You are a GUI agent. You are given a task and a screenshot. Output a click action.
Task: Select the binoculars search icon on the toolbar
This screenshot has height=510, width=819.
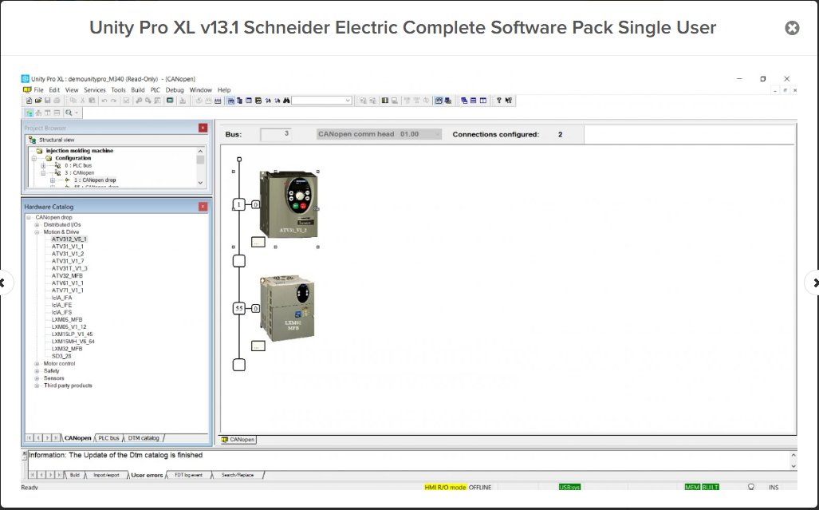pyautogui.click(x=285, y=100)
